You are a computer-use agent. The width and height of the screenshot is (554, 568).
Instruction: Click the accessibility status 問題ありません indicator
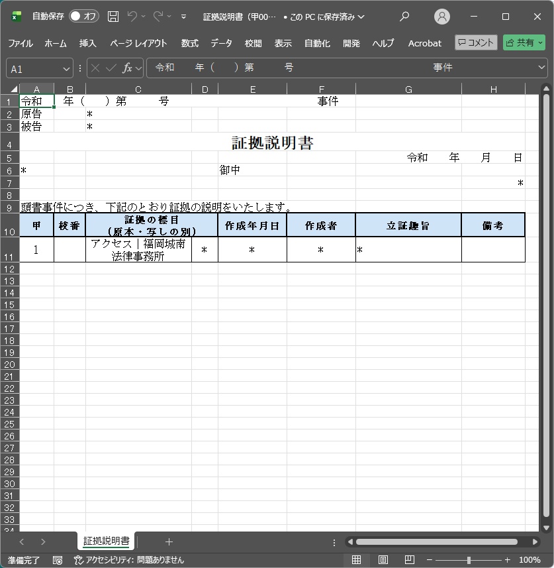tap(132, 559)
